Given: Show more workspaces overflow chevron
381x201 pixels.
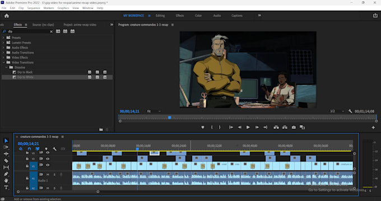Looking at the screenshot, I should click(259, 16).
